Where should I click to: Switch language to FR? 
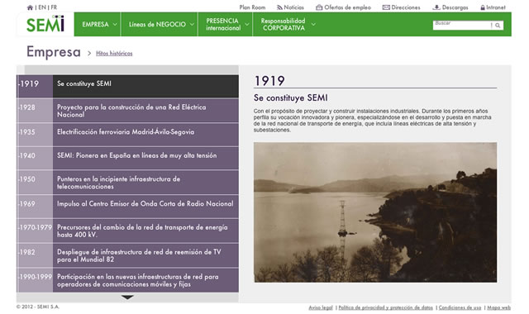coord(54,7)
